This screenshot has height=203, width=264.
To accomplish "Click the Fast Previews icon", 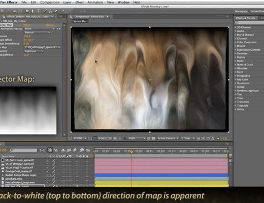I will [203, 139].
